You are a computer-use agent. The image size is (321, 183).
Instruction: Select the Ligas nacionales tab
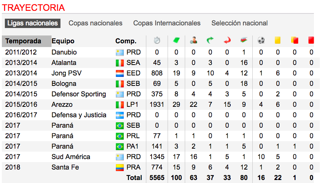(x=32, y=23)
